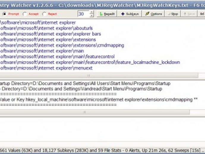
Task: Click the log pane horizontal scrollbar
Action: tap(95, 112)
